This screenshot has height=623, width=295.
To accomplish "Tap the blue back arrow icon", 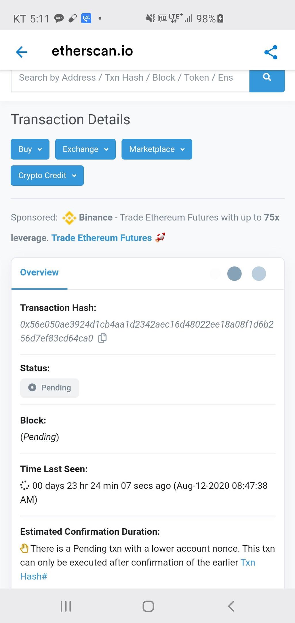I will [22, 52].
